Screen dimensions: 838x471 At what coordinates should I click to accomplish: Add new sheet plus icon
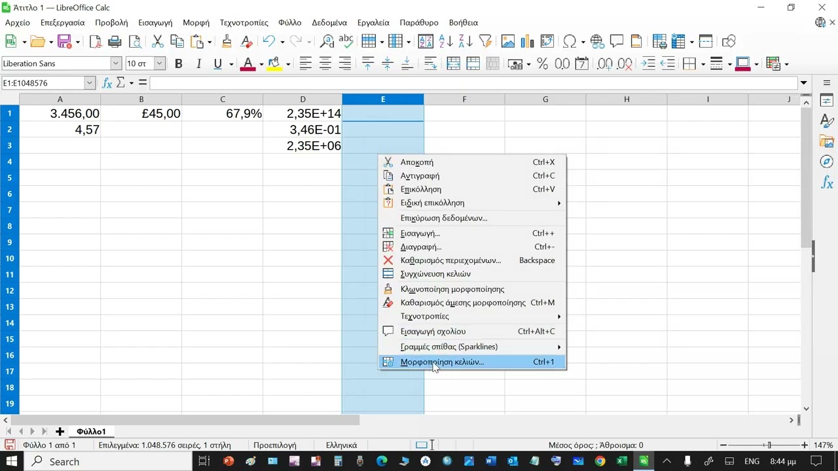(60, 431)
